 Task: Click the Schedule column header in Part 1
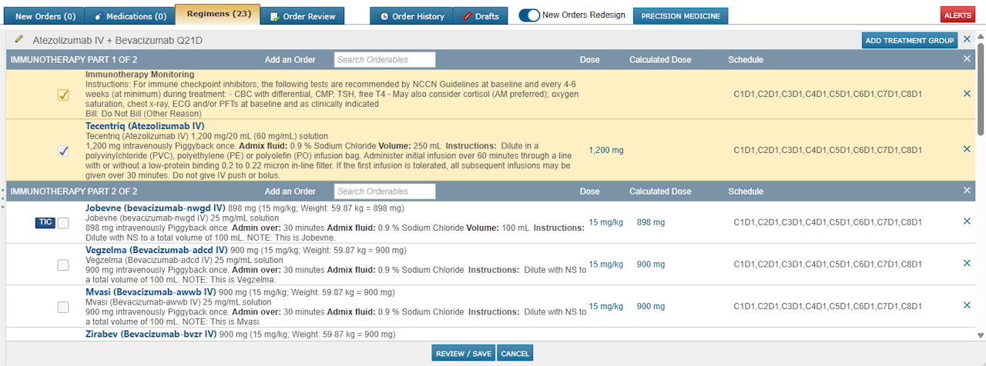pos(746,60)
